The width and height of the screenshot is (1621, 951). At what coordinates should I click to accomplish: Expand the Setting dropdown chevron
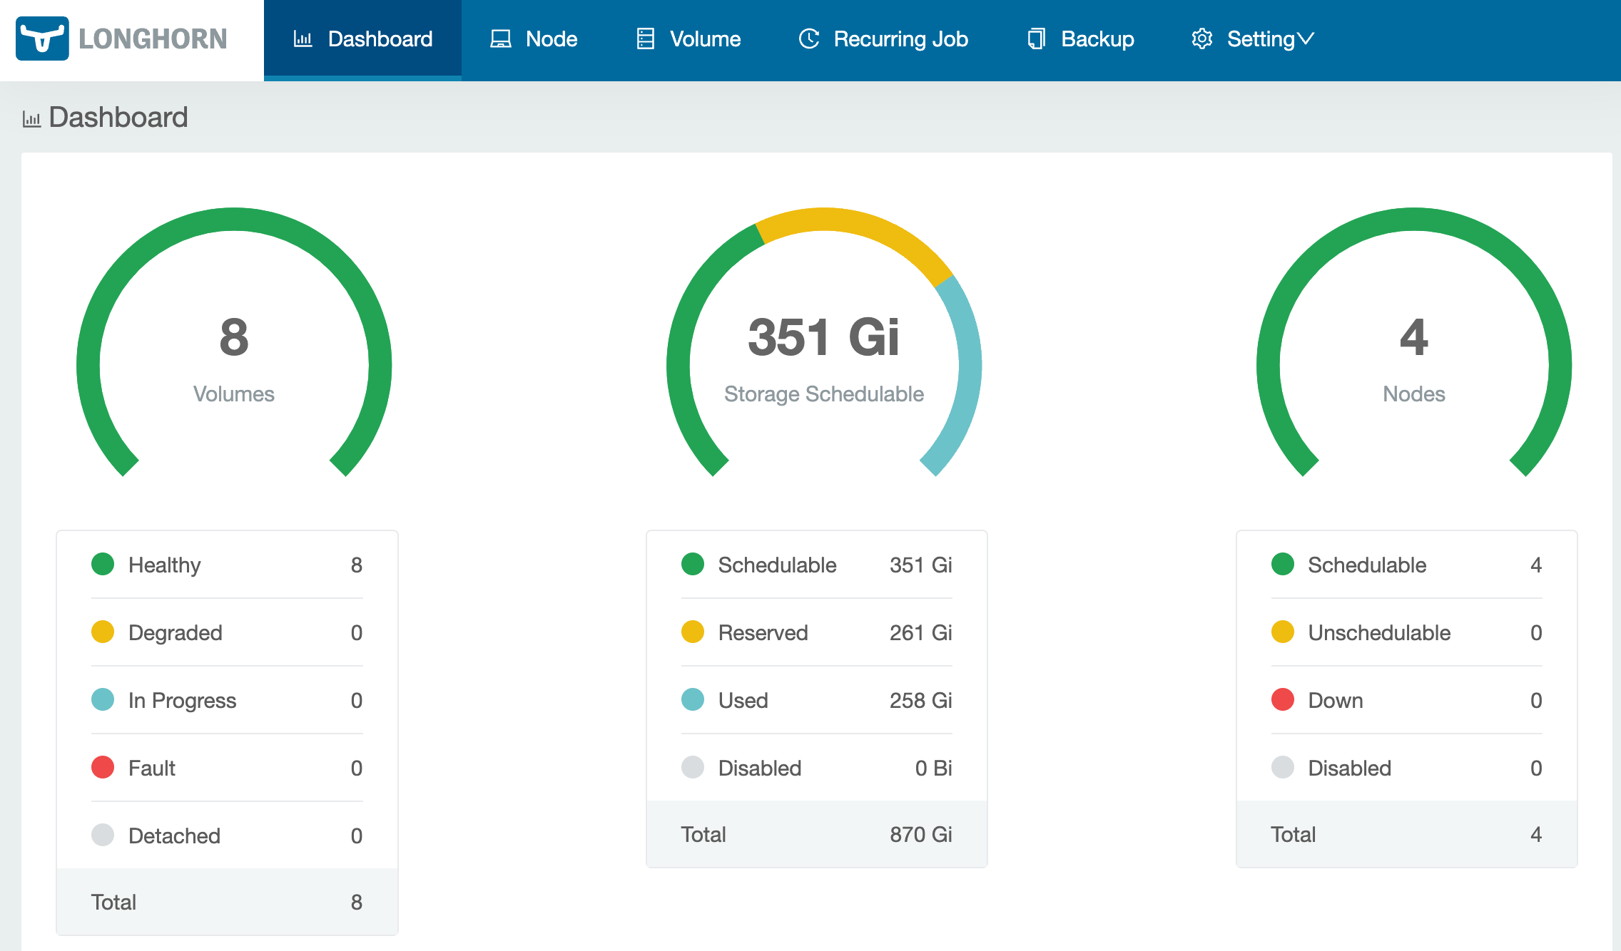[1306, 39]
